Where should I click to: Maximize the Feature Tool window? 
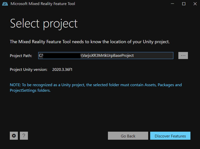point(184,4)
